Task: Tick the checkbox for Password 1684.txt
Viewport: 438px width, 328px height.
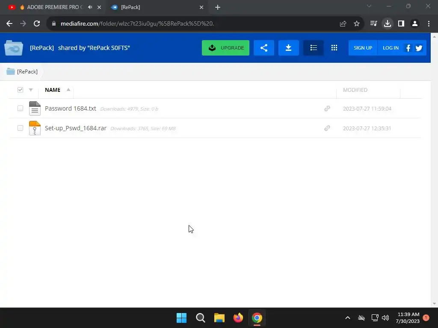Action: 20,108
